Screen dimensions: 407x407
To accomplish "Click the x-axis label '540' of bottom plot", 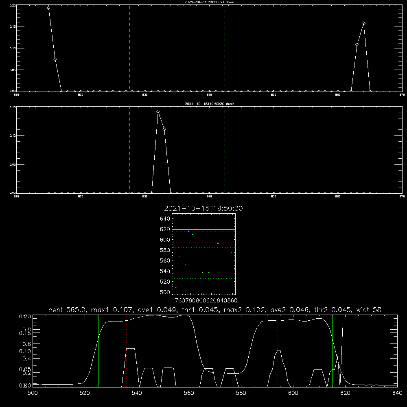I will click(137, 393).
